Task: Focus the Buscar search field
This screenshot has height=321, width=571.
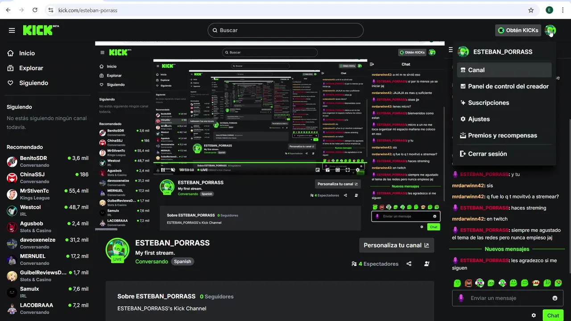Action: coord(285,30)
